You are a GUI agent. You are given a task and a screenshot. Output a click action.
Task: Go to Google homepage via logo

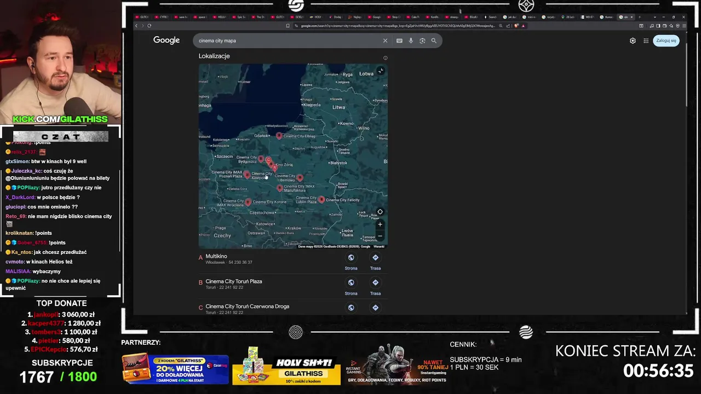pyautogui.click(x=166, y=40)
